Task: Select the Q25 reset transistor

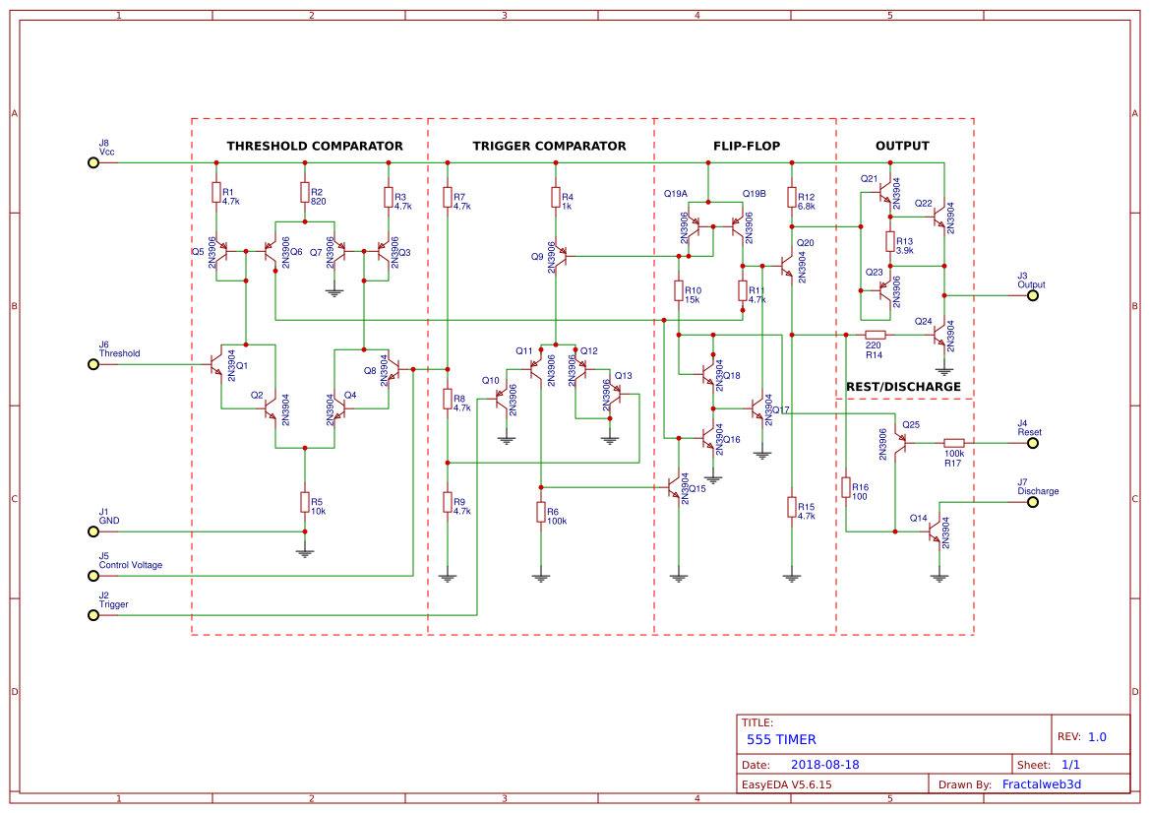Action: coord(899,443)
